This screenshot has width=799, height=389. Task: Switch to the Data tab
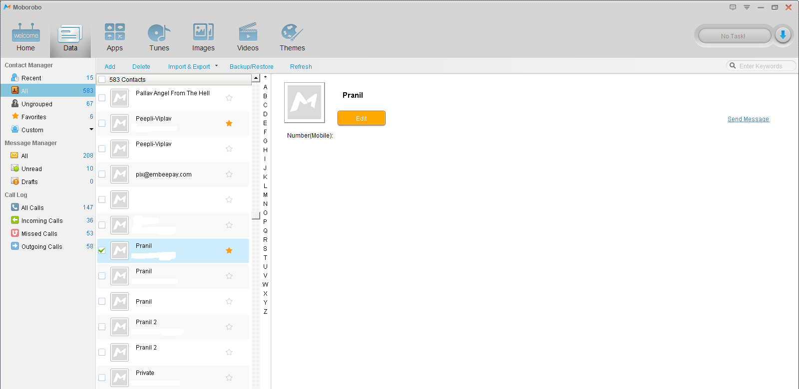tap(70, 37)
